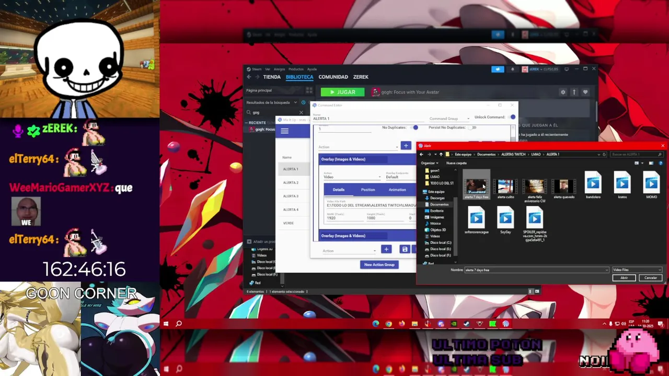Click the favorite heart icon in Steam

tap(585, 92)
